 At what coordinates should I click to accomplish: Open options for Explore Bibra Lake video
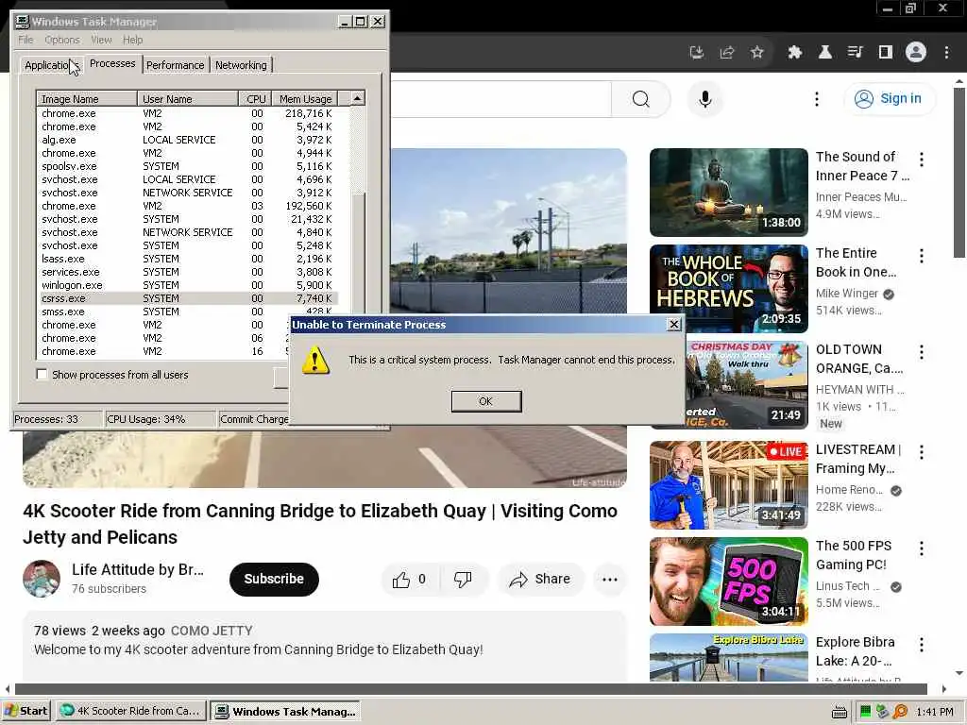(x=922, y=645)
